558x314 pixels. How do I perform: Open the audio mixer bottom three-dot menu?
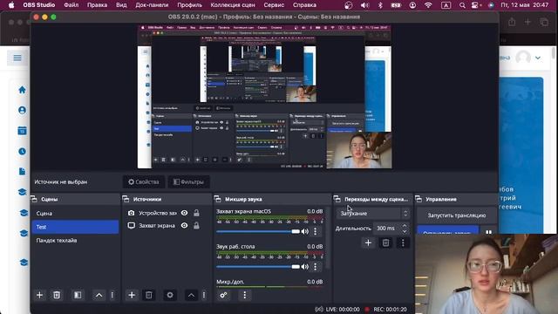(244, 295)
